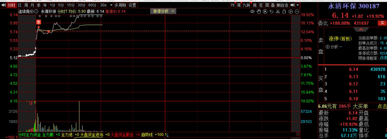Screen dimensions: 387x139
Task: Click the red B buy marker
Action: click(x=39, y=22)
